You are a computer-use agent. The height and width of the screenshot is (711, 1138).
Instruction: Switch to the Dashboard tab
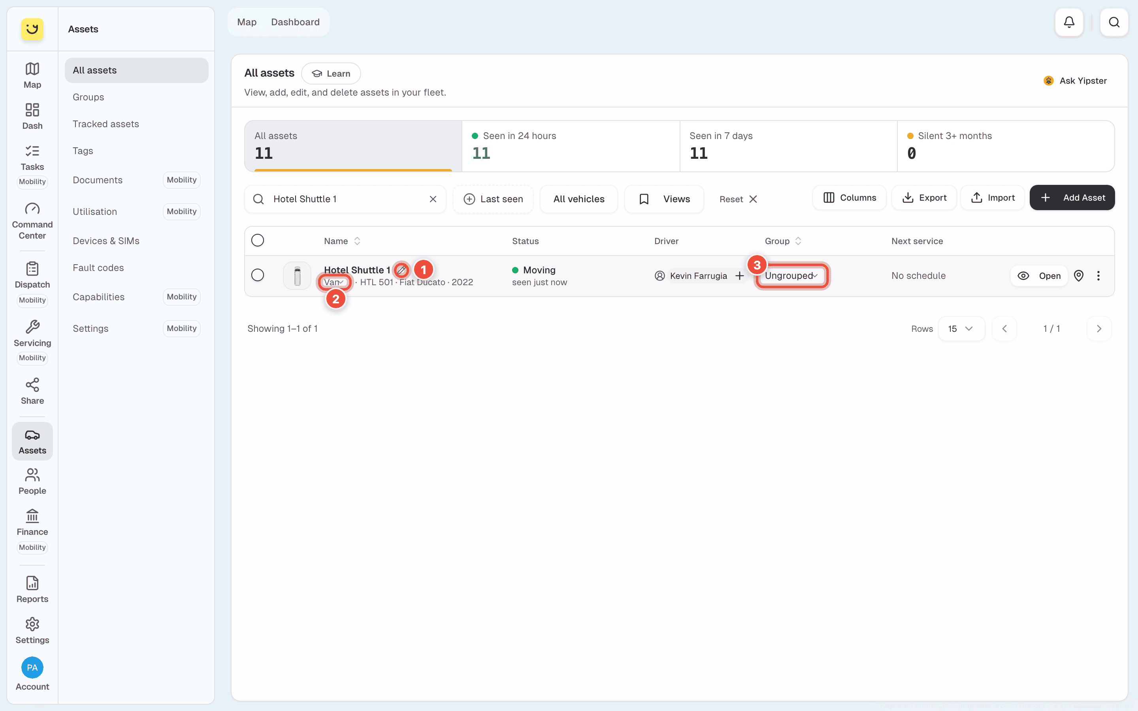click(x=295, y=22)
